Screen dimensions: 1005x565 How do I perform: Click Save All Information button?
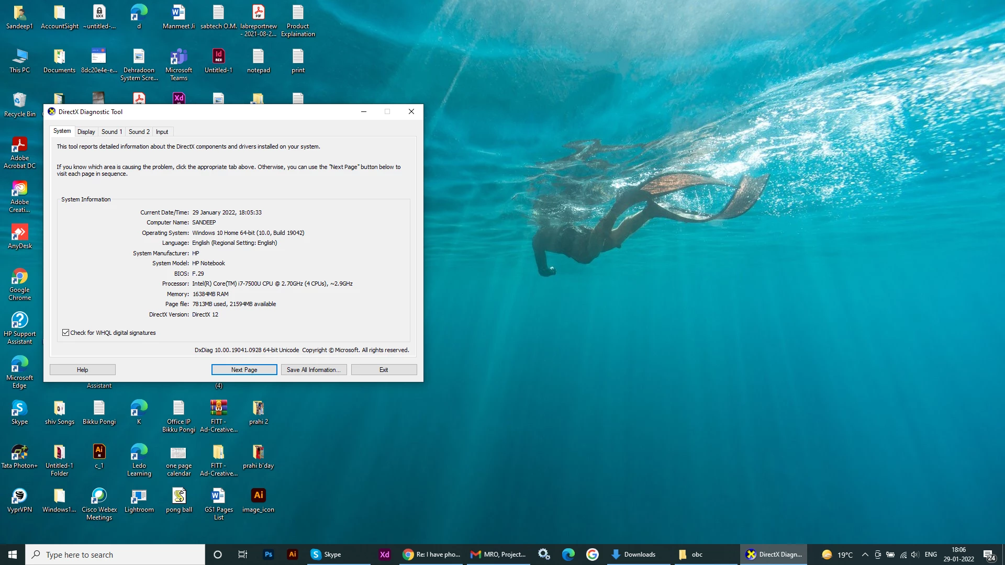(x=314, y=370)
